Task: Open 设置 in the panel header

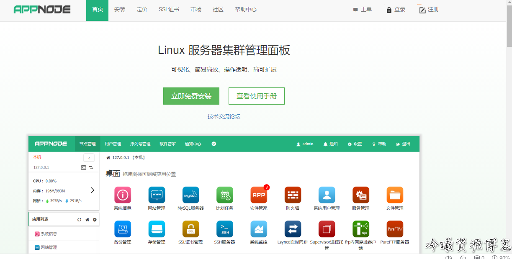Action: point(355,144)
